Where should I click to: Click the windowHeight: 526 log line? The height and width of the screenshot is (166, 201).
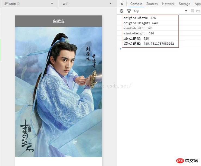click(x=139, y=33)
